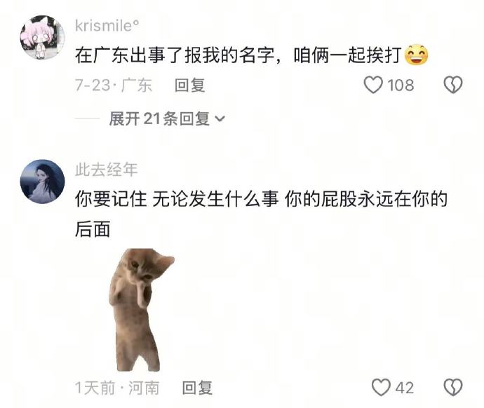Reply to krismile°'s comment via 回复
The image size is (484, 408).
[x=189, y=85]
